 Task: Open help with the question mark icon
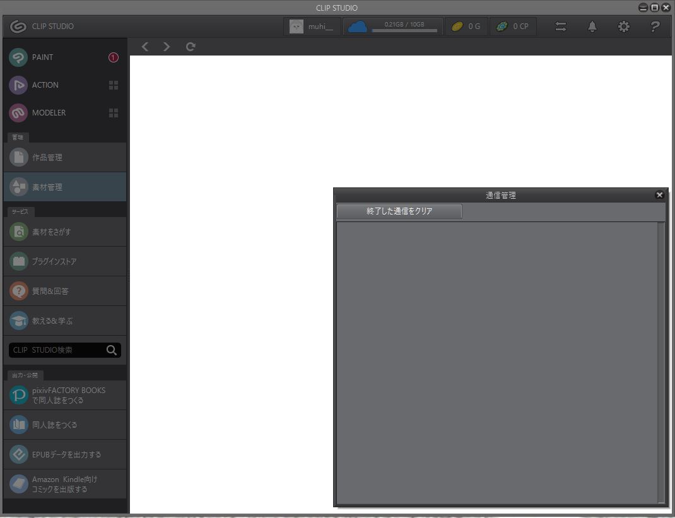pos(655,26)
